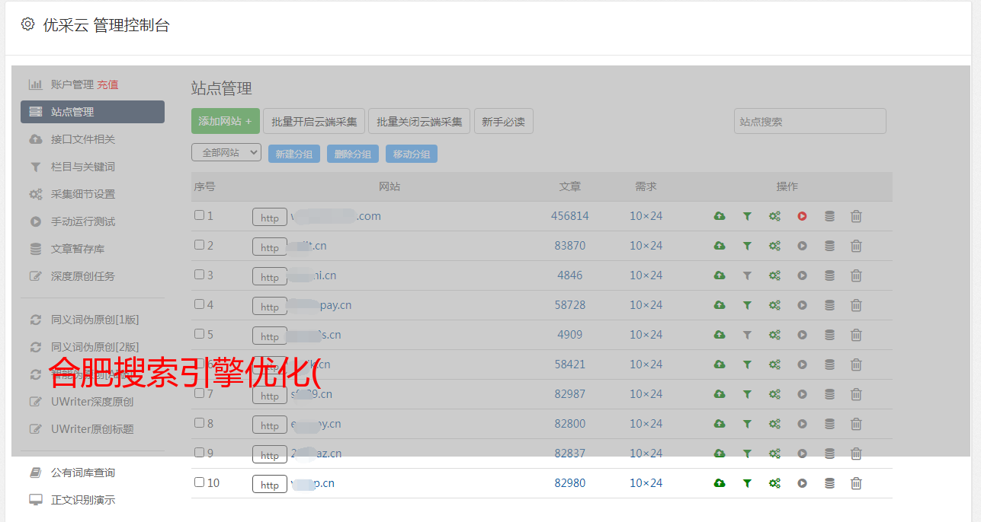Expand the 全部网站 group dropdown
This screenshot has height=522, width=981.
tap(226, 153)
